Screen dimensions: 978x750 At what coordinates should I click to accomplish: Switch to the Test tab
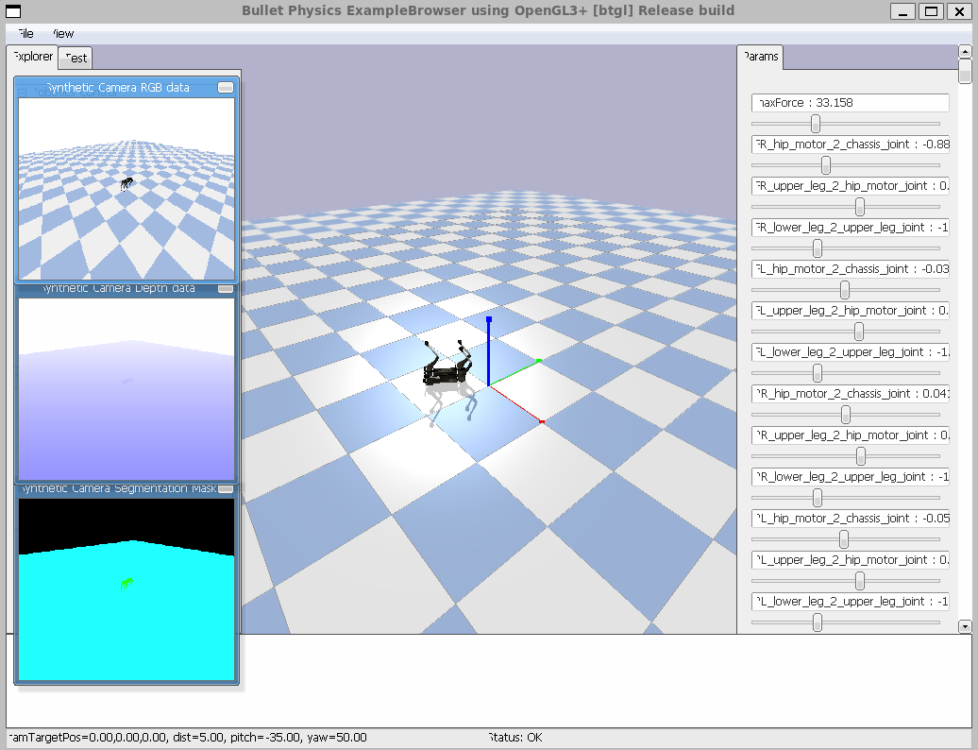(76, 58)
